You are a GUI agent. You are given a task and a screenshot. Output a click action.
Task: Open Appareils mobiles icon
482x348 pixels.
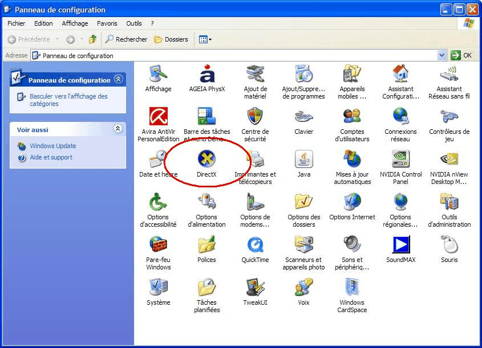(352, 73)
